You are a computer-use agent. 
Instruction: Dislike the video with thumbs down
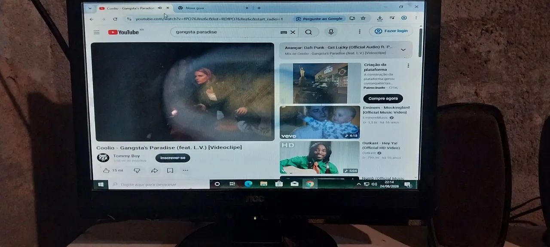pyautogui.click(x=137, y=170)
